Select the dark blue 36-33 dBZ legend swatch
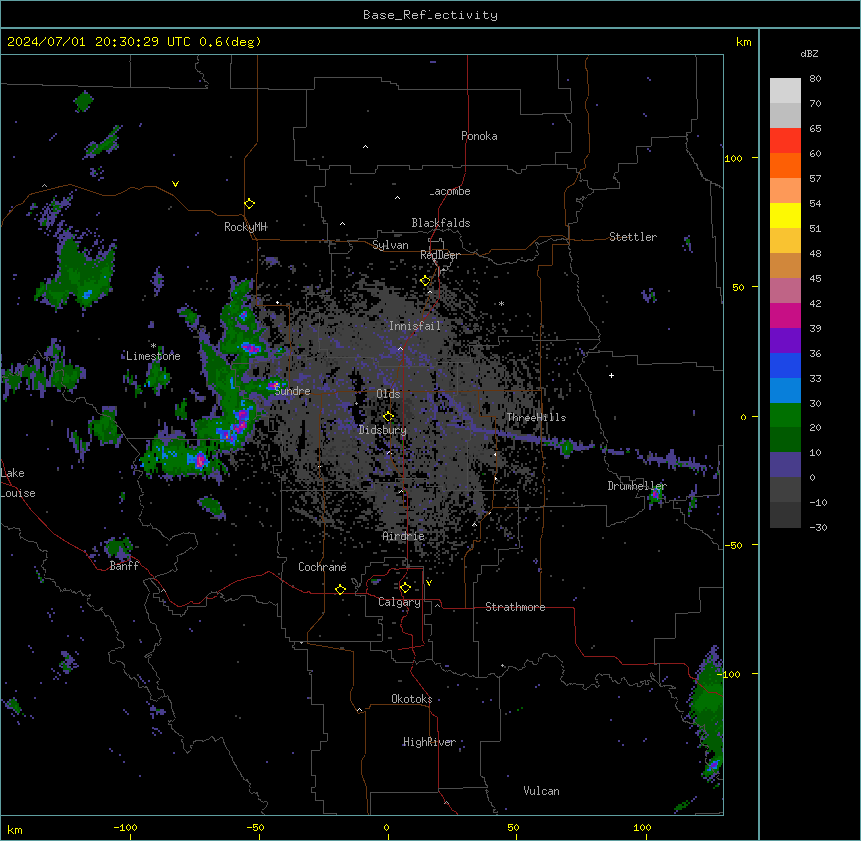The image size is (861, 841). (785, 365)
